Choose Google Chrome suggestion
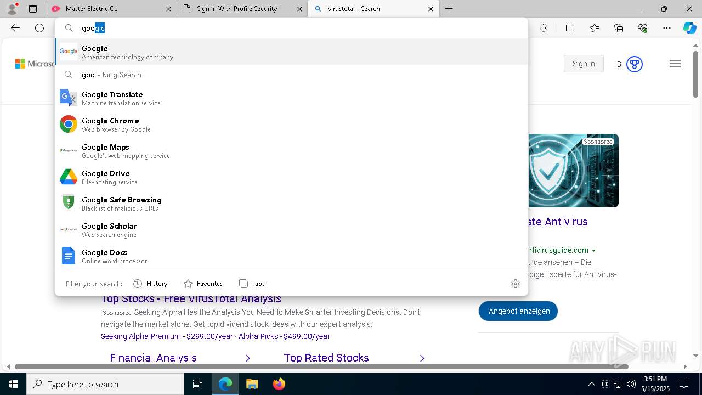Image resolution: width=702 pixels, height=395 pixels. (x=291, y=125)
